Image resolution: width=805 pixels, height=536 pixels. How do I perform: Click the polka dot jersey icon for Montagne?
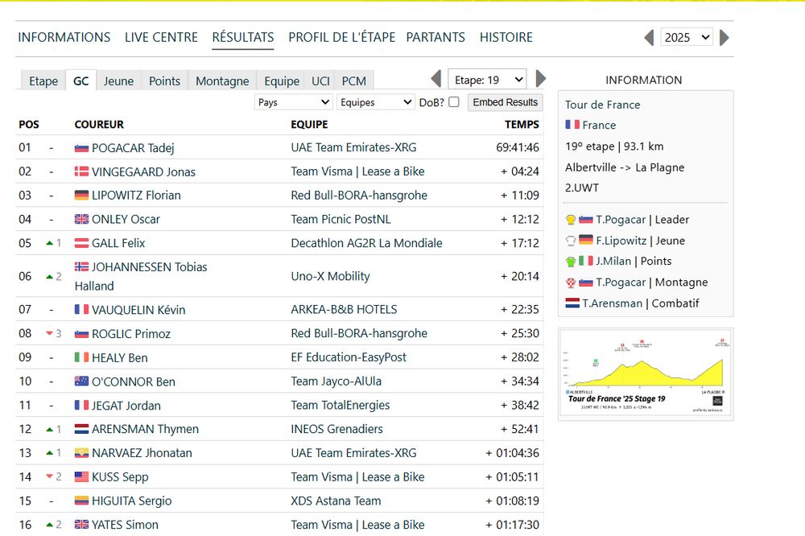571,282
